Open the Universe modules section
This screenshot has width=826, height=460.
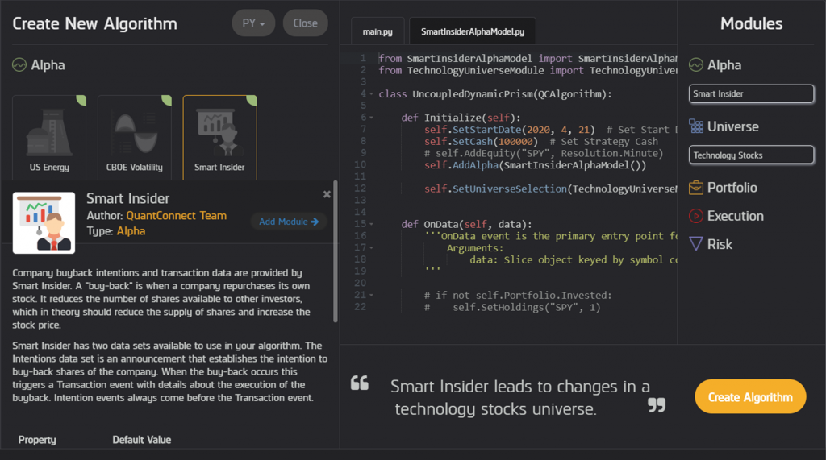(732, 126)
